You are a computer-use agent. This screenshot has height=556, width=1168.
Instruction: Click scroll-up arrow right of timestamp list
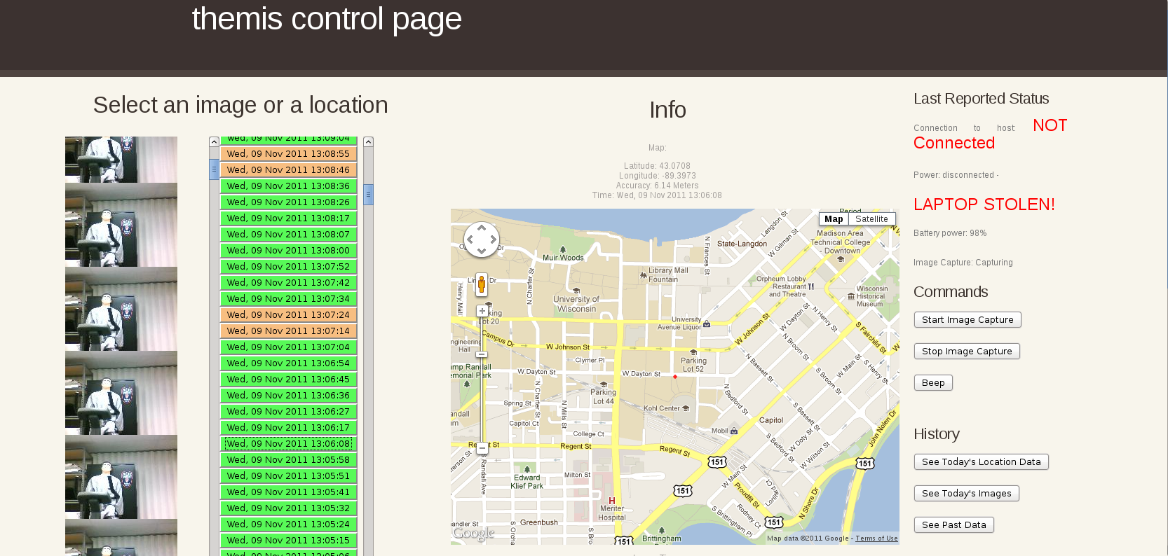pyautogui.click(x=368, y=142)
